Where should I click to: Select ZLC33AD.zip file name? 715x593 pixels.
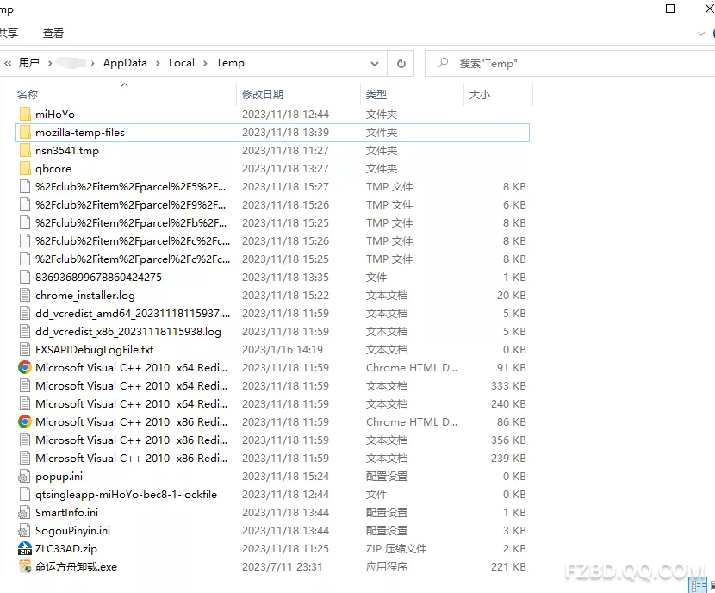(x=66, y=549)
